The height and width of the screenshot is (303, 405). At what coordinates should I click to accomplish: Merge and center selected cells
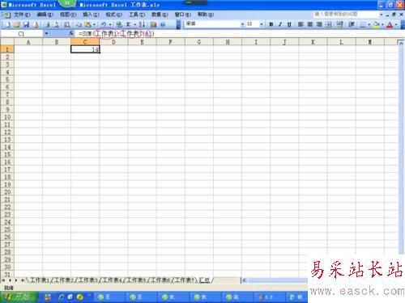click(x=328, y=24)
